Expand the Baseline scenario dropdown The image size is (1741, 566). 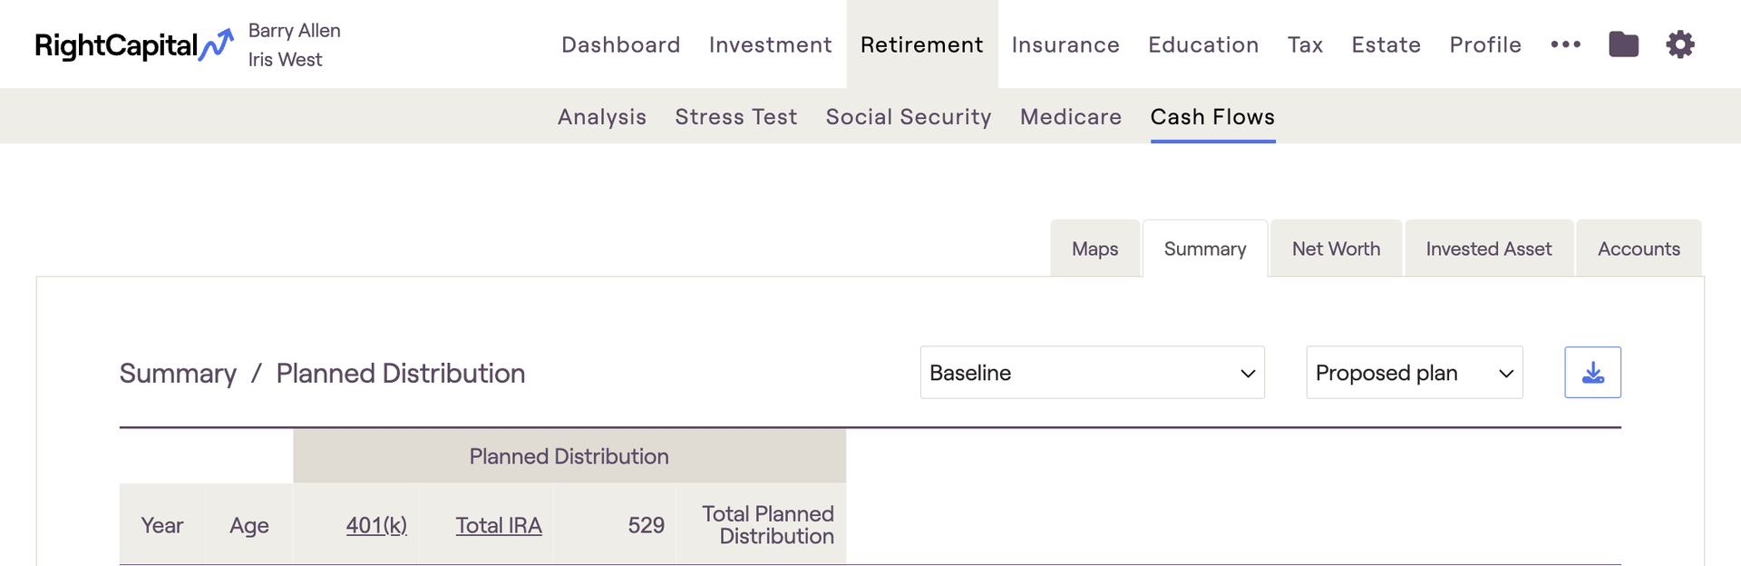1092,373
